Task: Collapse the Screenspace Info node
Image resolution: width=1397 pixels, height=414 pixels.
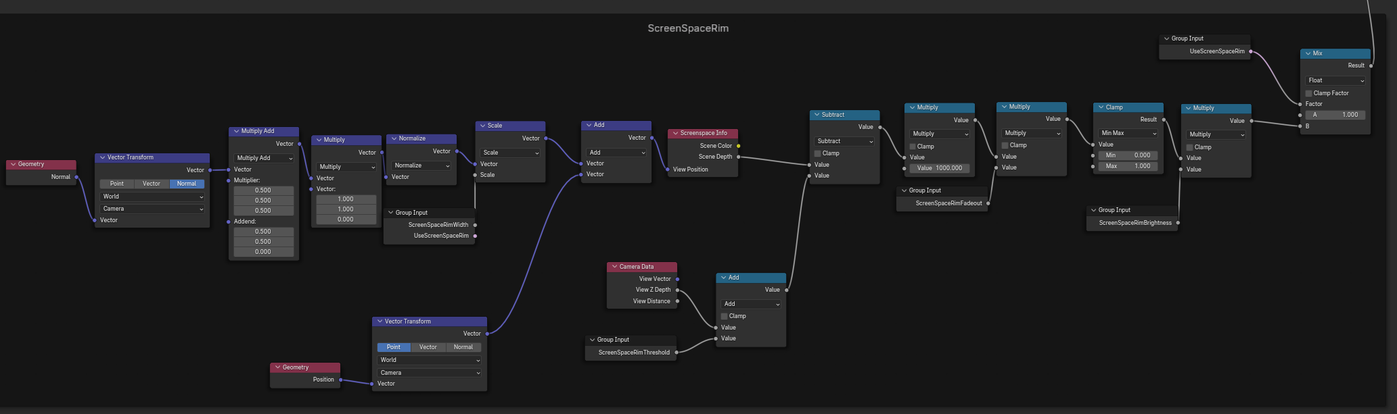Action: (x=674, y=134)
